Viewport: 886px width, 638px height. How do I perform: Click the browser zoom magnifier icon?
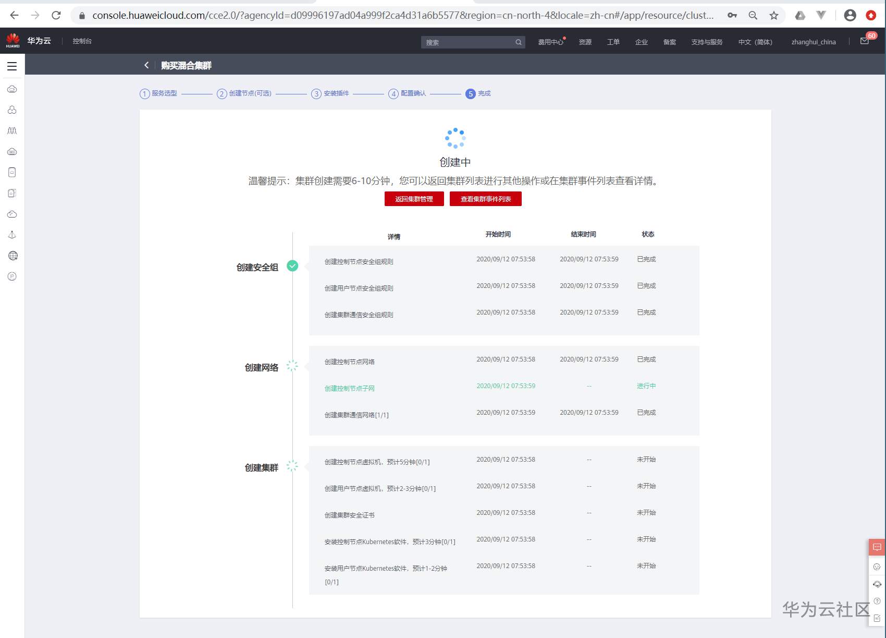click(753, 15)
